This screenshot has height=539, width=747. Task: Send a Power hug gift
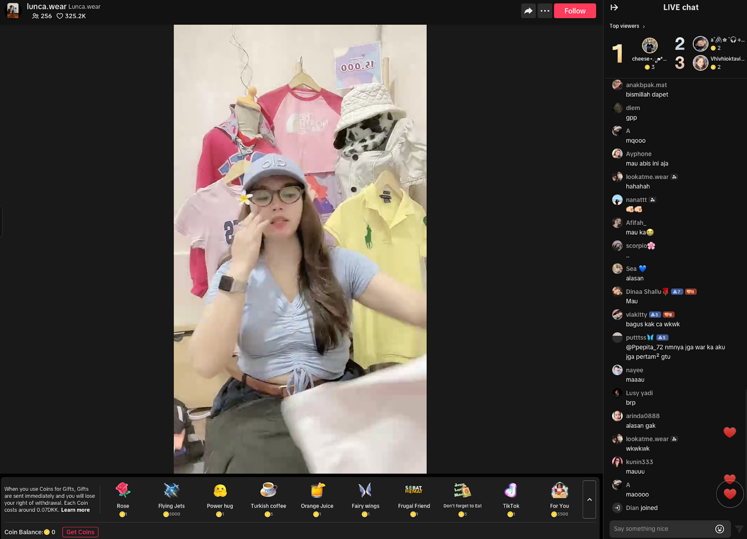point(219,496)
